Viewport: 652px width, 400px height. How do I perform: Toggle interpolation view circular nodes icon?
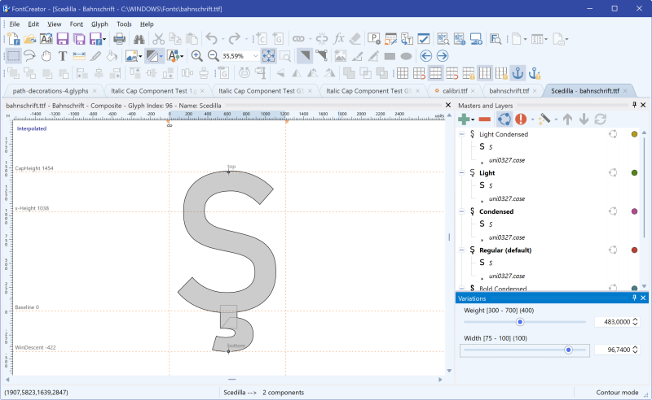click(x=504, y=120)
